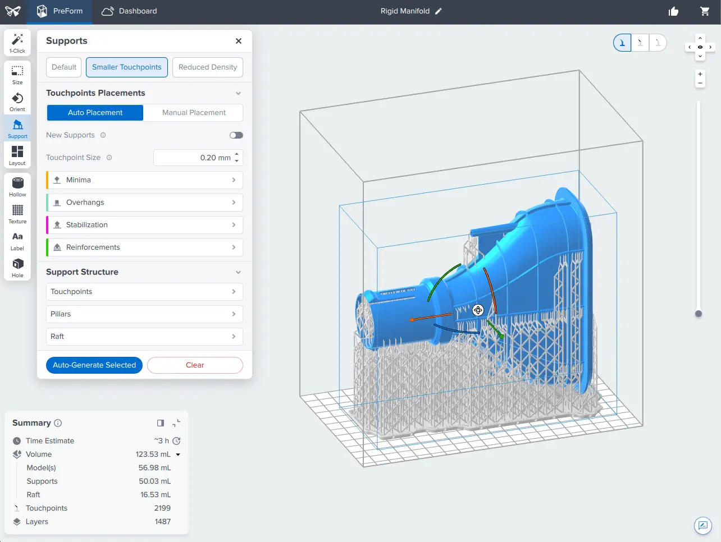Select the Orient tool in the sidebar
Viewport: 721px width, 542px height.
17,101
